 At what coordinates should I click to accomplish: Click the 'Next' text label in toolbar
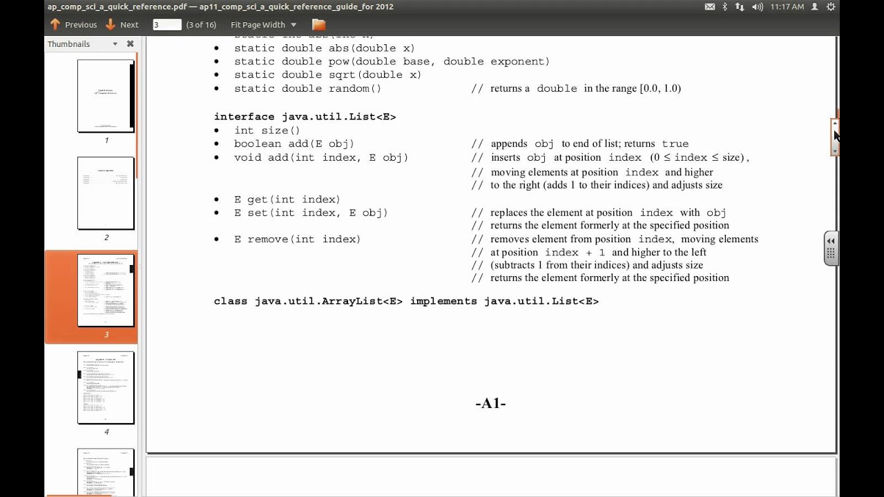point(129,24)
